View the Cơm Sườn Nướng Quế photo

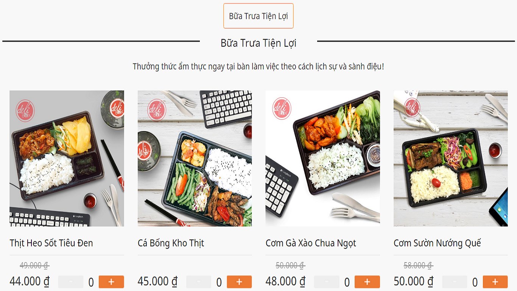click(x=450, y=158)
